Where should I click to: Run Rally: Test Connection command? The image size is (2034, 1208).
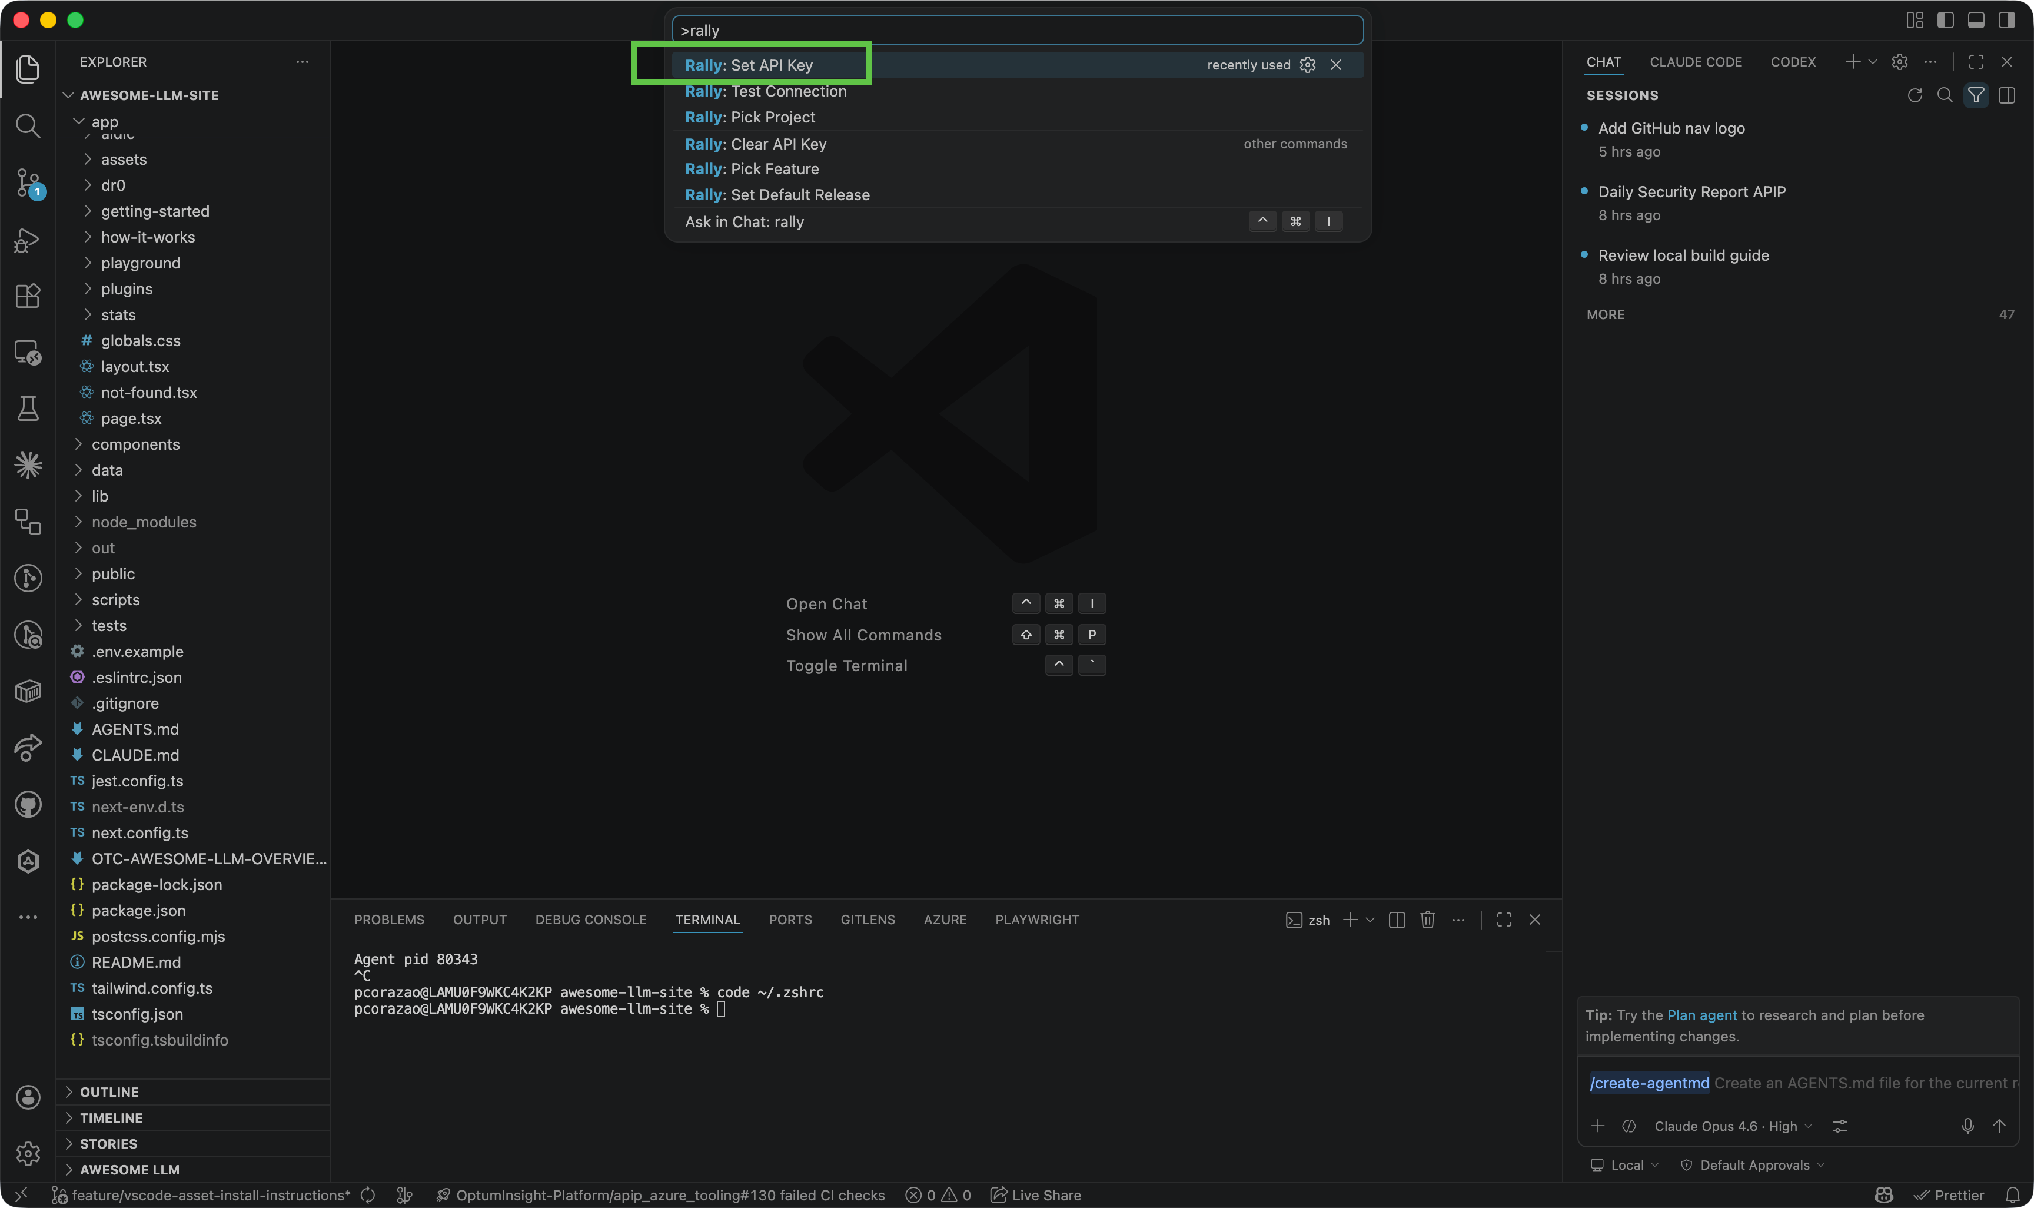[1017, 91]
